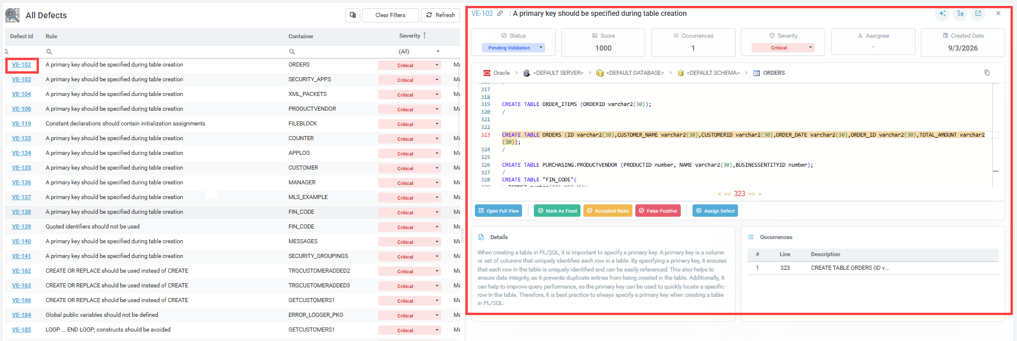Viewport: 1017px width, 341px height.
Task: Click the copy icon on the breadcrumb bar
Action: pos(987,73)
